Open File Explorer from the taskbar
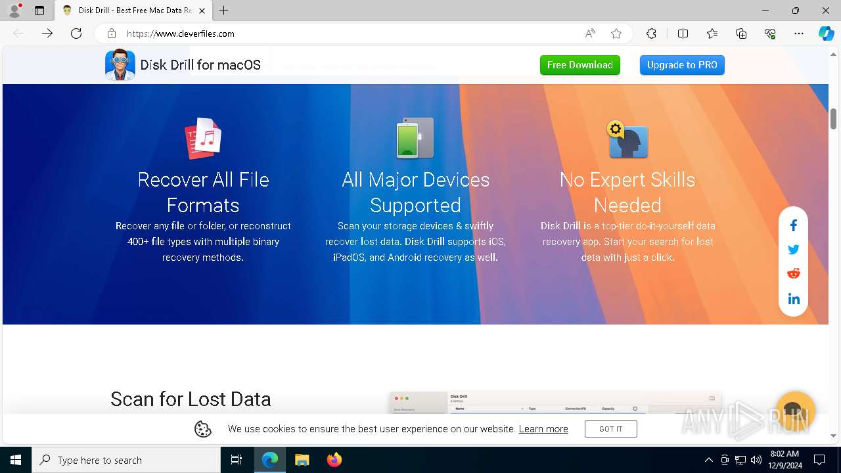 [302, 460]
